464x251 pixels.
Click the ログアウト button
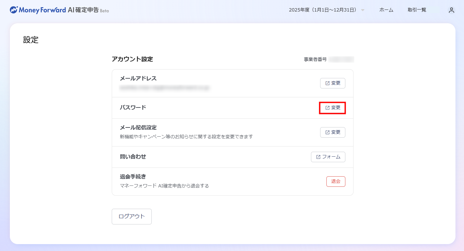tap(131, 217)
